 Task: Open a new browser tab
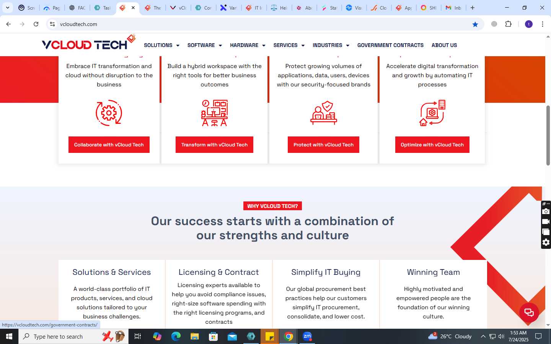[473, 8]
